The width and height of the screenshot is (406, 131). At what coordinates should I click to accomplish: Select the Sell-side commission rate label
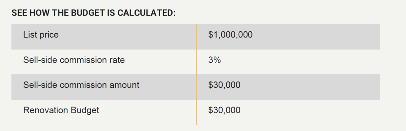(74, 60)
